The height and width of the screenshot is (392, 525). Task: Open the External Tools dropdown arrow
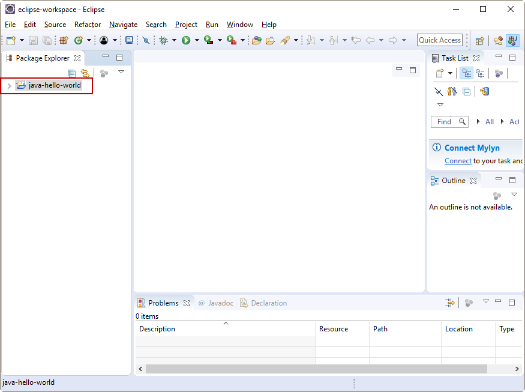pyautogui.click(x=242, y=41)
